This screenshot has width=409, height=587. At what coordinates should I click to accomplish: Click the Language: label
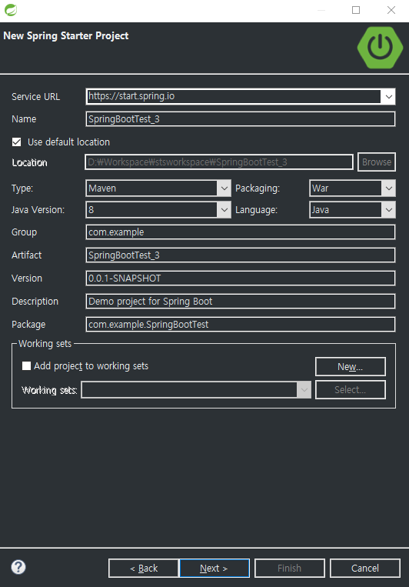pos(256,210)
